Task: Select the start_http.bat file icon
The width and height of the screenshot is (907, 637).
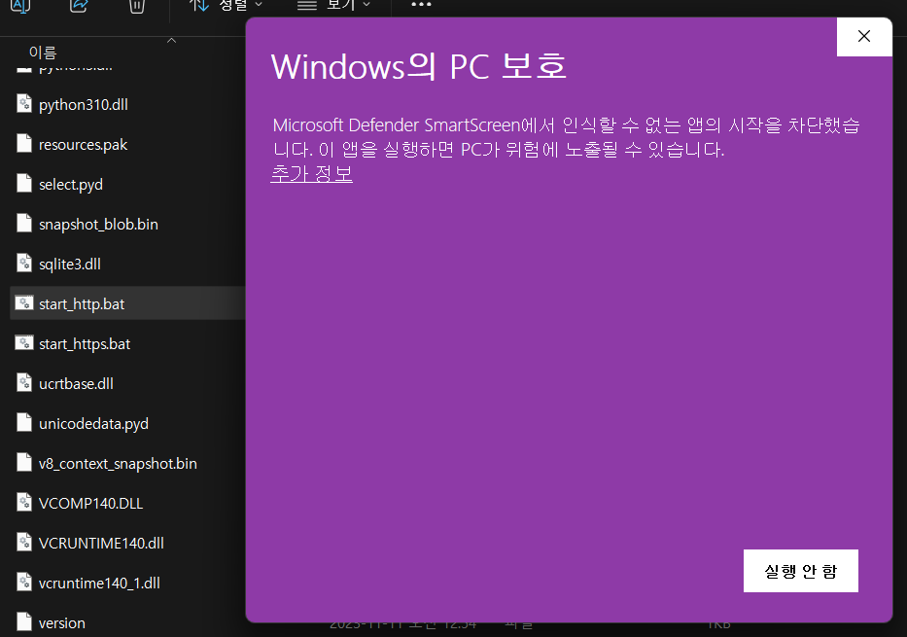Action: [24, 302]
